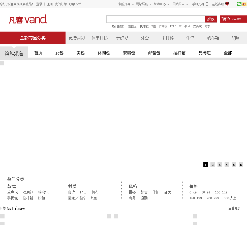Click the online customer service headset icon
The image size is (247, 225).
[x=227, y=4]
